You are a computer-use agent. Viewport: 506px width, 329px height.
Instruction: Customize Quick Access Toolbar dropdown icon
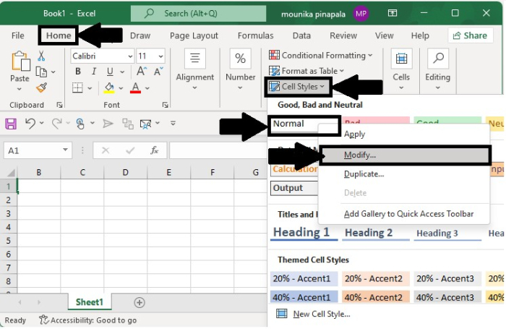[173, 124]
